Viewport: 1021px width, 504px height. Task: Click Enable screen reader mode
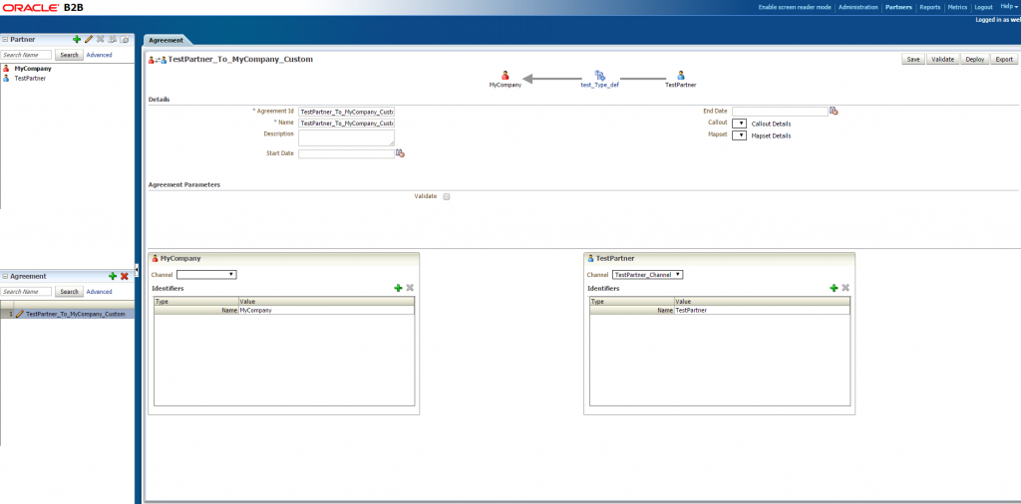point(795,7)
